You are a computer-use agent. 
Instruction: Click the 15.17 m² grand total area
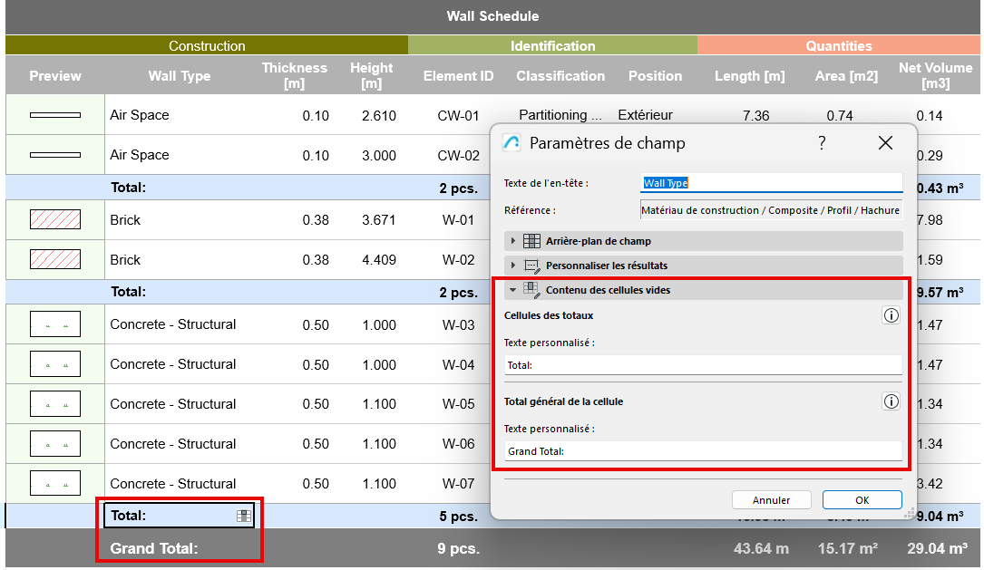(847, 548)
